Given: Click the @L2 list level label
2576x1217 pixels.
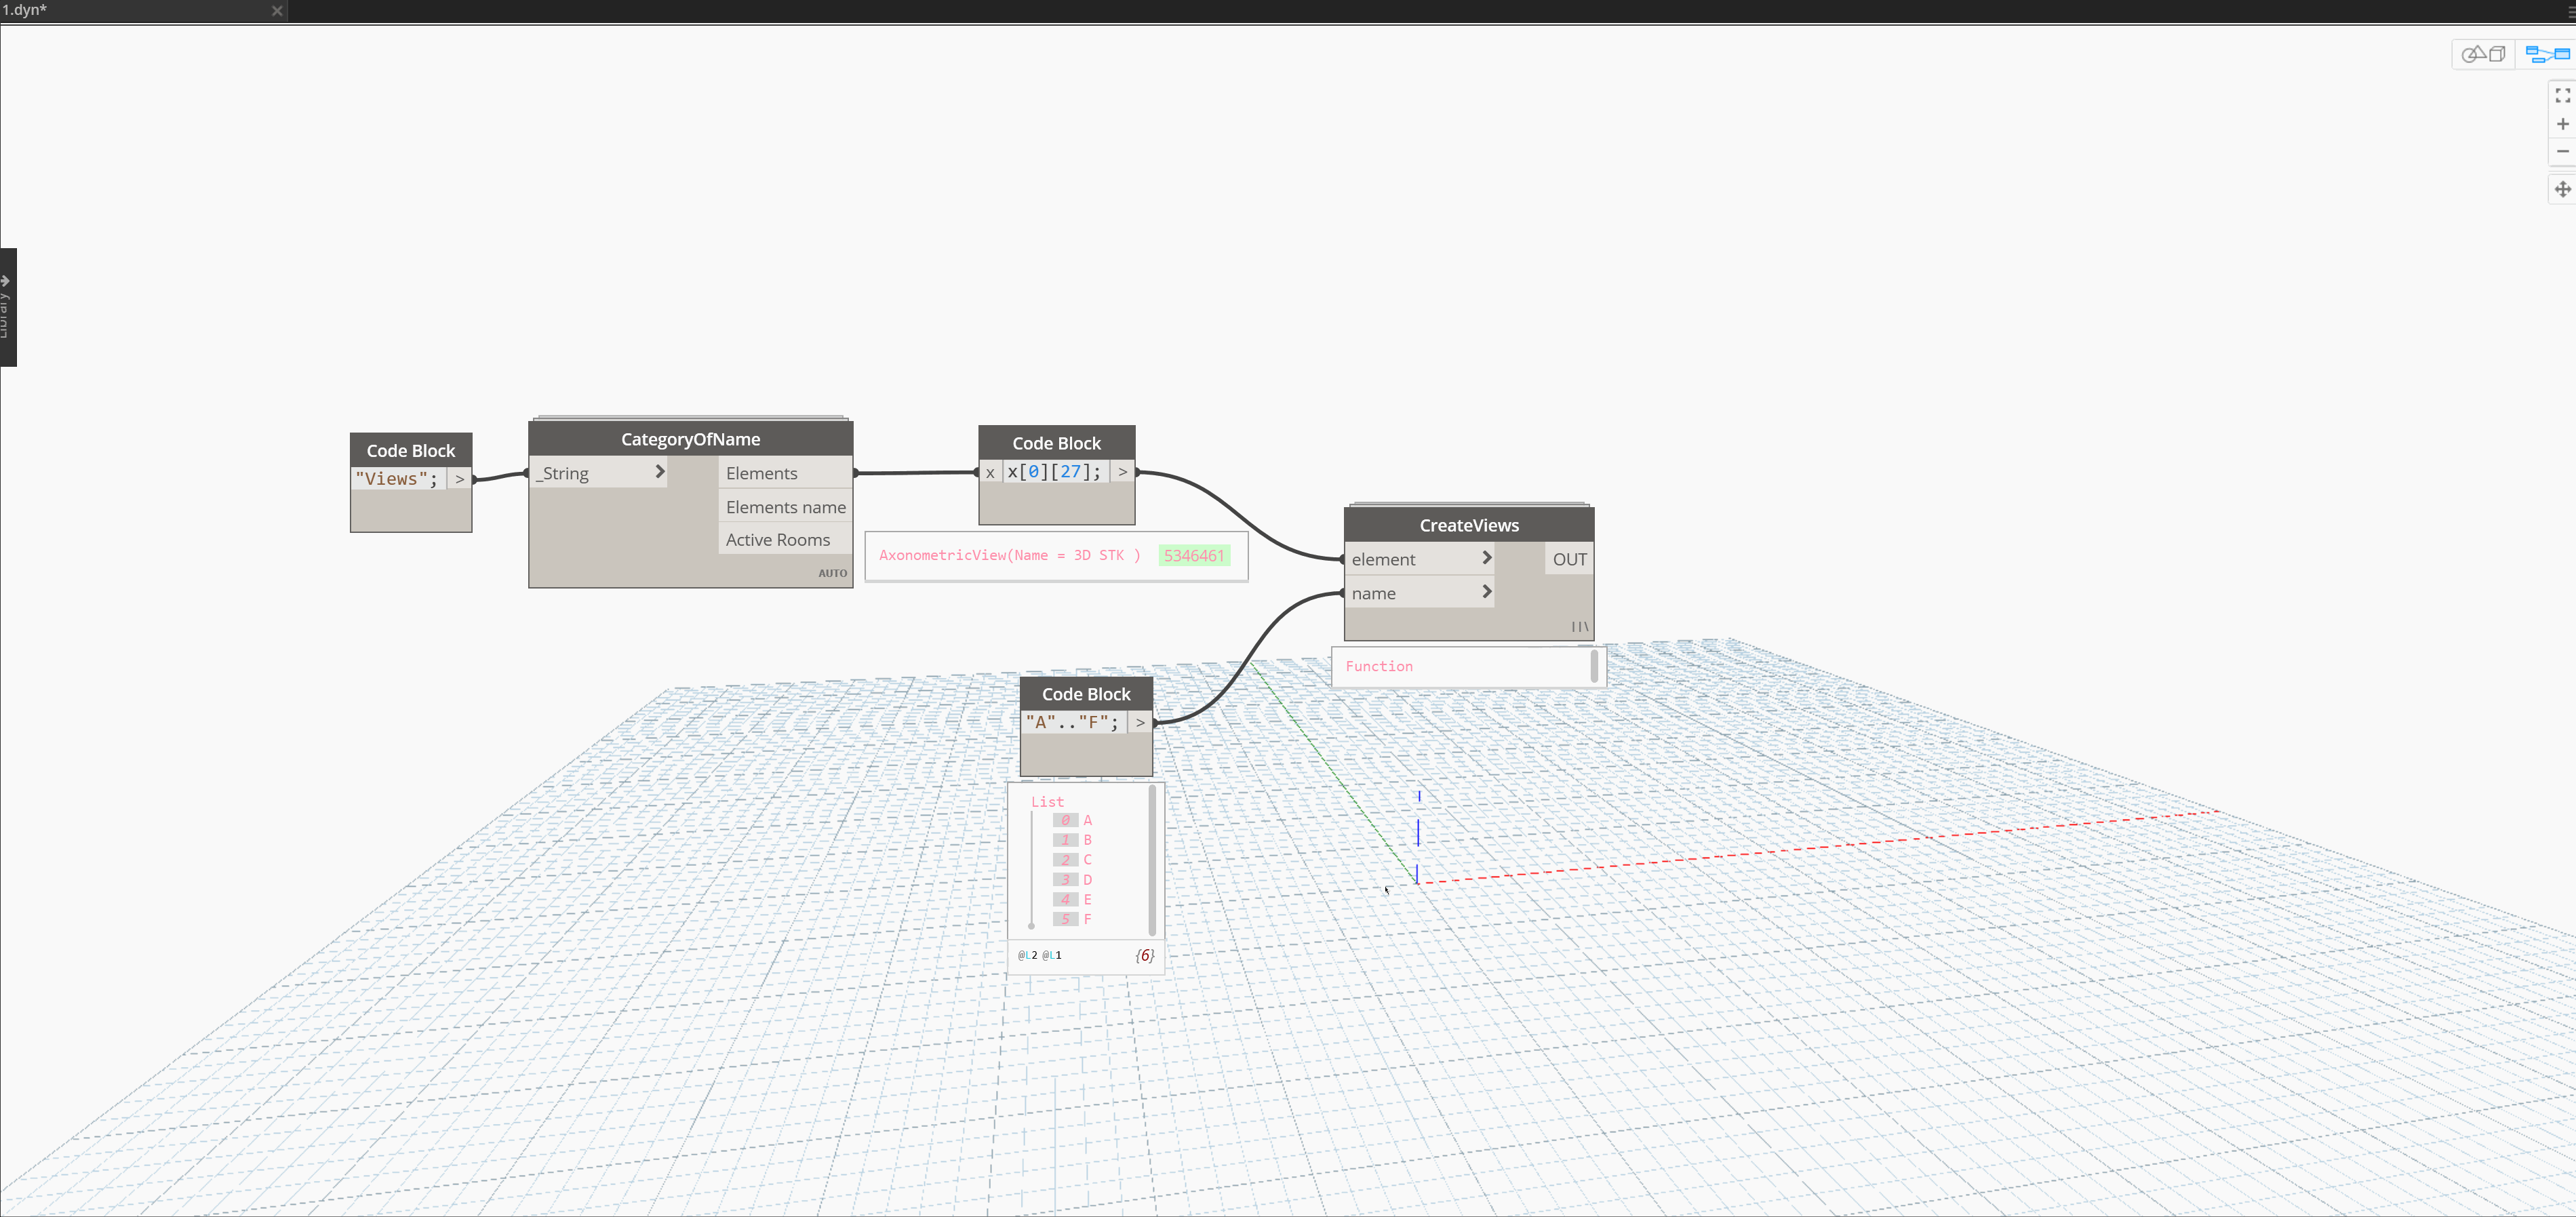Looking at the screenshot, I should 1027,955.
